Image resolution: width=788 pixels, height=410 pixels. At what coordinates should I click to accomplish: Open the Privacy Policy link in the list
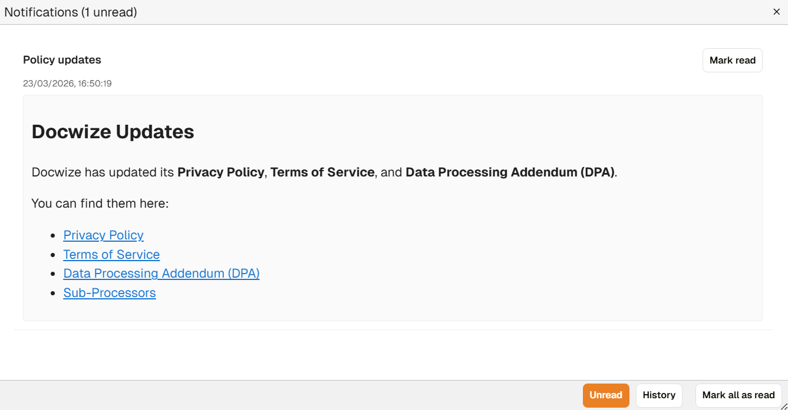tap(103, 235)
